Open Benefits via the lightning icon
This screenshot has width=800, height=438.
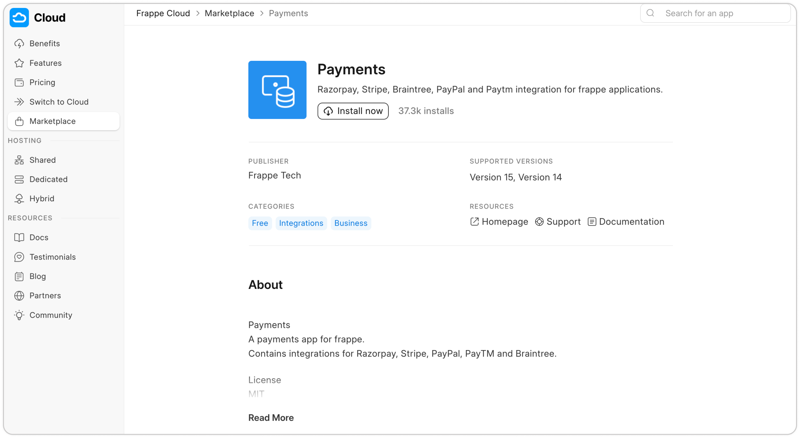coord(19,43)
